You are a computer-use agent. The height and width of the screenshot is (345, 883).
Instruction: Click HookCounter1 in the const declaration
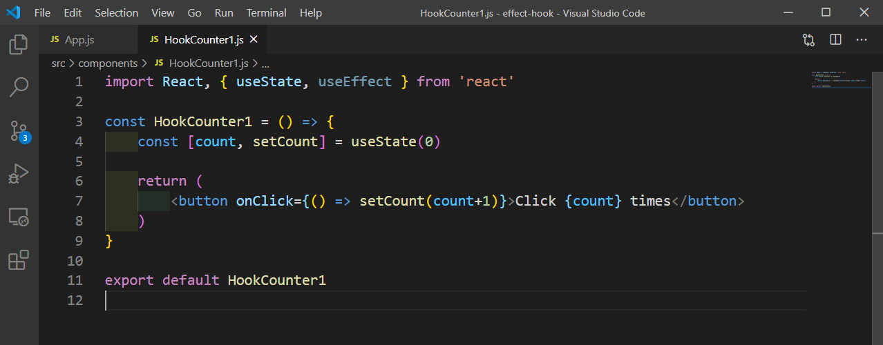(x=203, y=122)
